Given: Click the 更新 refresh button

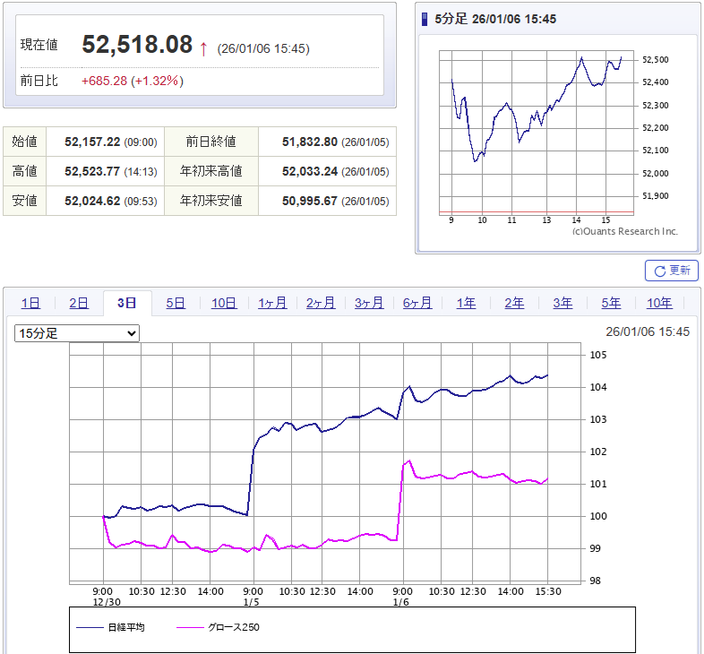Looking at the screenshot, I should click(672, 270).
